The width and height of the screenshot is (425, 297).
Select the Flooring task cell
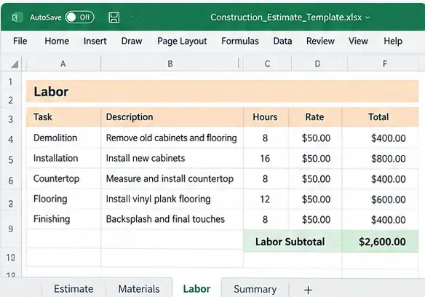click(x=63, y=199)
